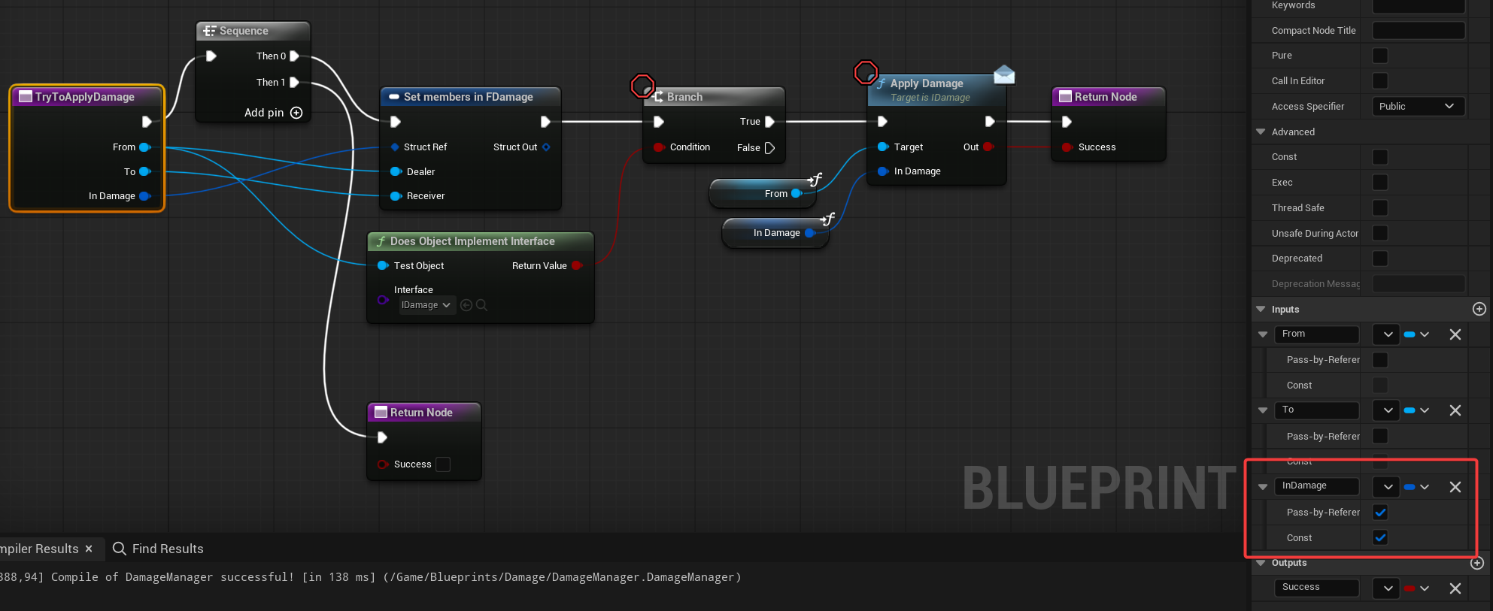Image resolution: width=1493 pixels, height=611 pixels.
Task: Remove the InDamage input with the X icon
Action: (1455, 487)
